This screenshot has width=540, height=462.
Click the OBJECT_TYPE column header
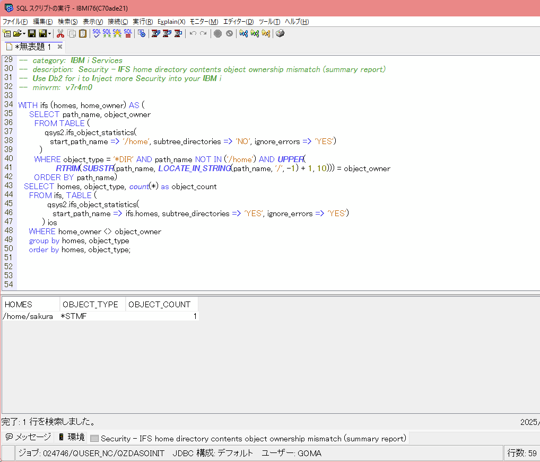tap(93, 305)
